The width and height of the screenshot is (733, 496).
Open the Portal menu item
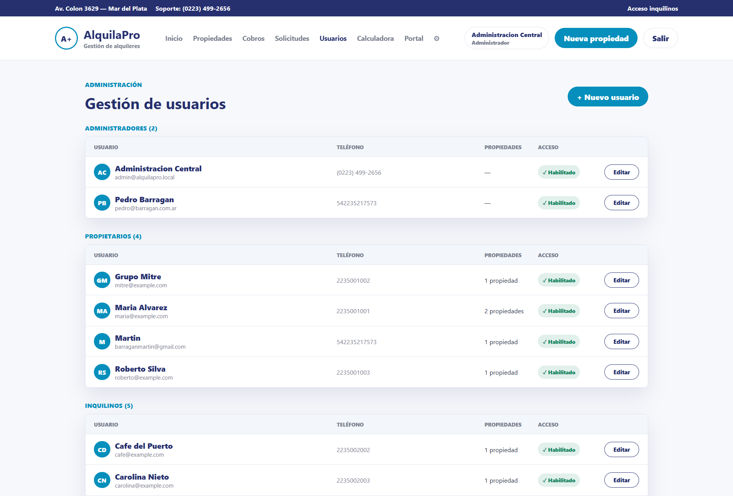[414, 39]
